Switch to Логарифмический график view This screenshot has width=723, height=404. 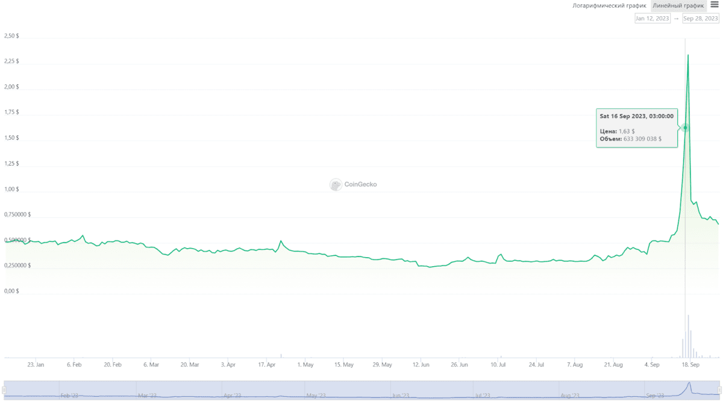click(x=609, y=5)
